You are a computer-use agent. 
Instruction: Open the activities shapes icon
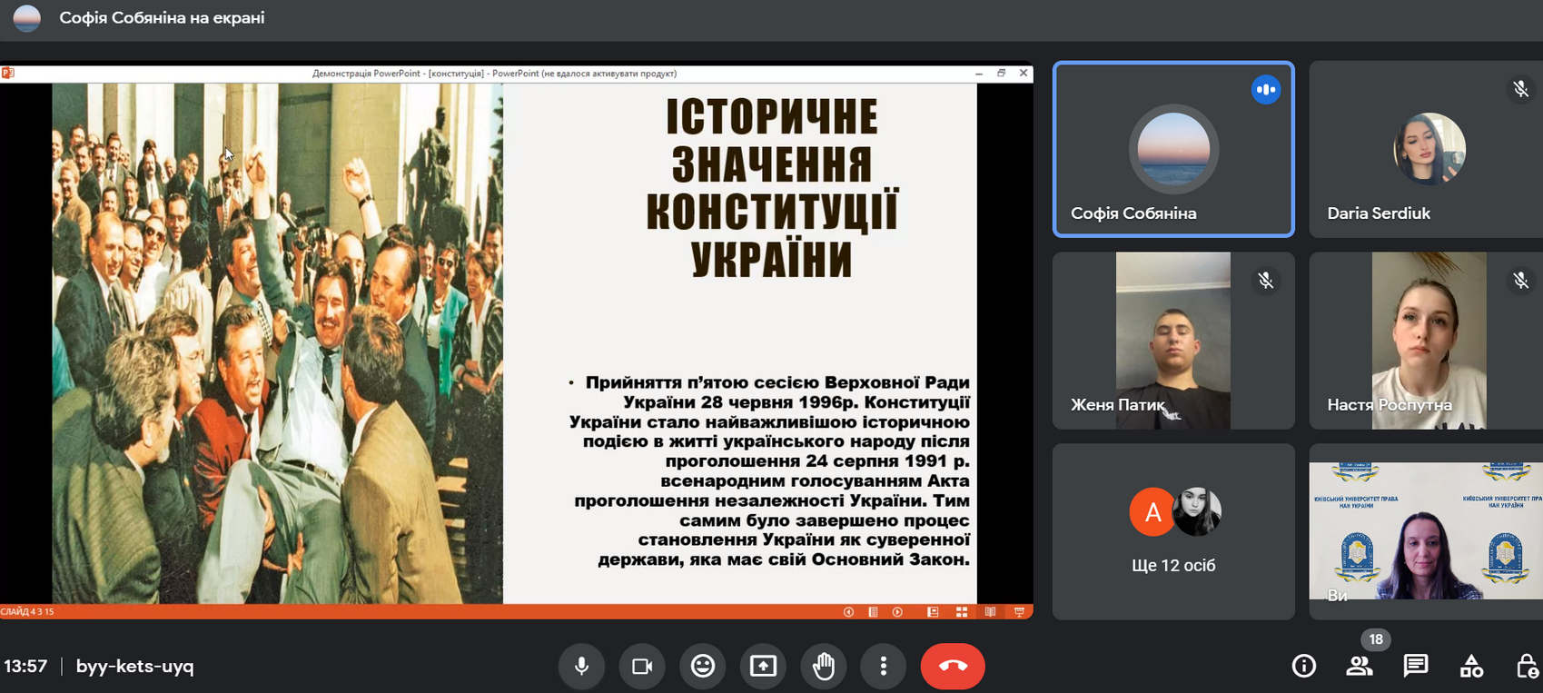pyautogui.click(x=1471, y=666)
